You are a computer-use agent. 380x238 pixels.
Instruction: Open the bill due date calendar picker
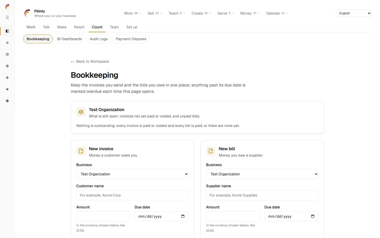point(313,216)
